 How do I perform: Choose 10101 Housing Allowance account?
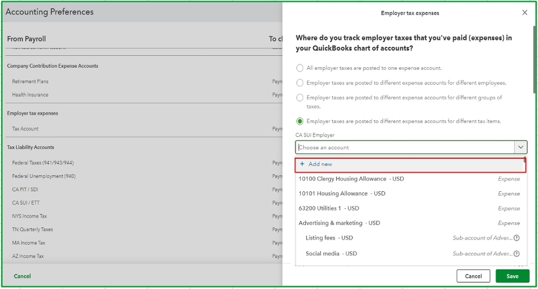click(x=342, y=193)
